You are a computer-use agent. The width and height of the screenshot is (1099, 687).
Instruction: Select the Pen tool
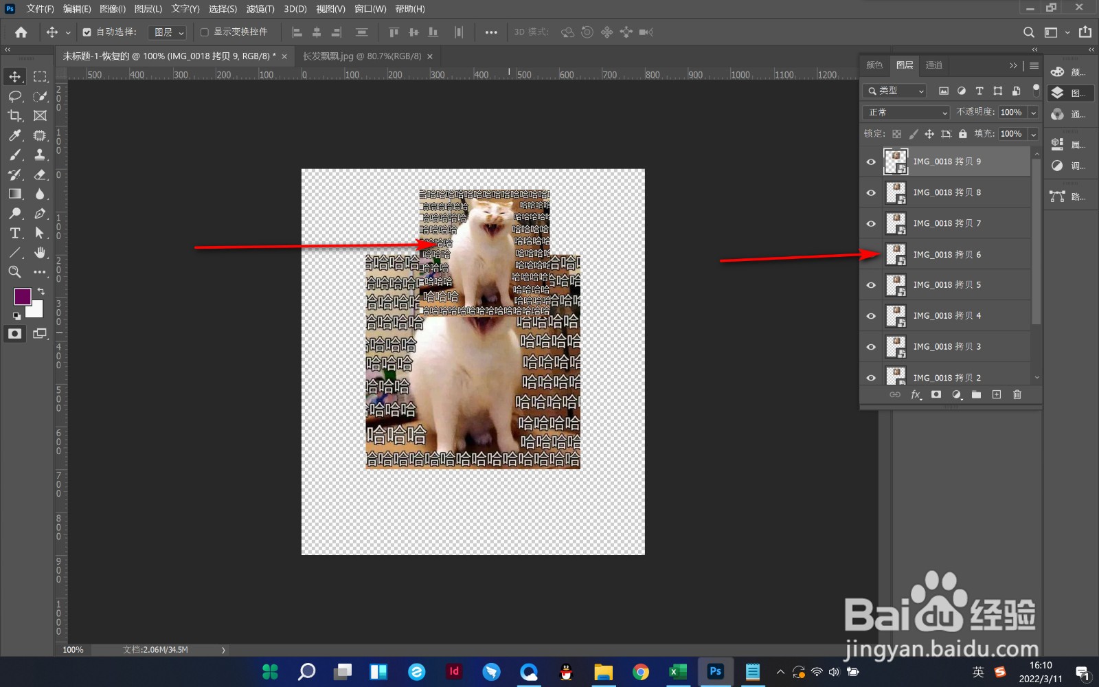[41, 214]
